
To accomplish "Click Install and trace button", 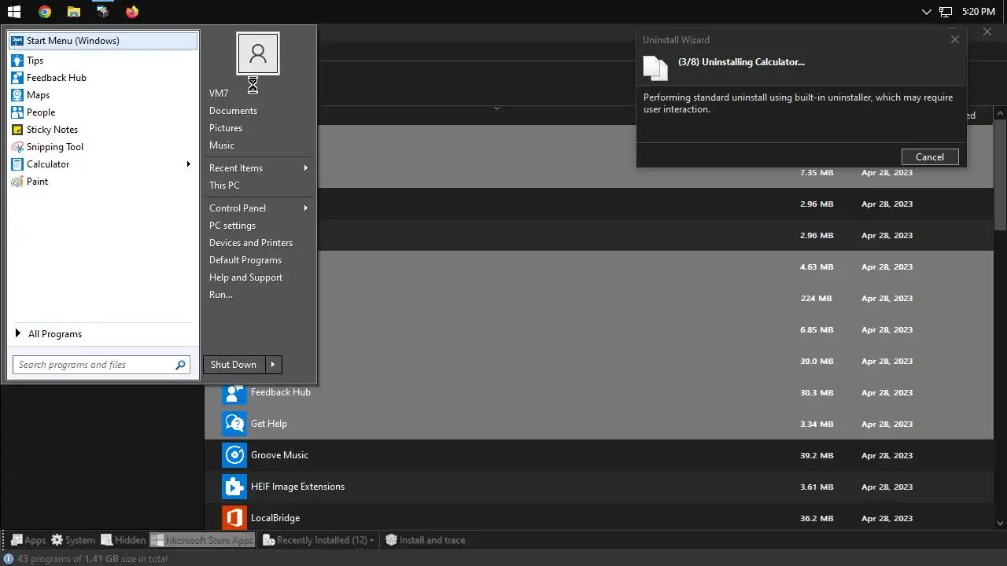I will pos(426,540).
